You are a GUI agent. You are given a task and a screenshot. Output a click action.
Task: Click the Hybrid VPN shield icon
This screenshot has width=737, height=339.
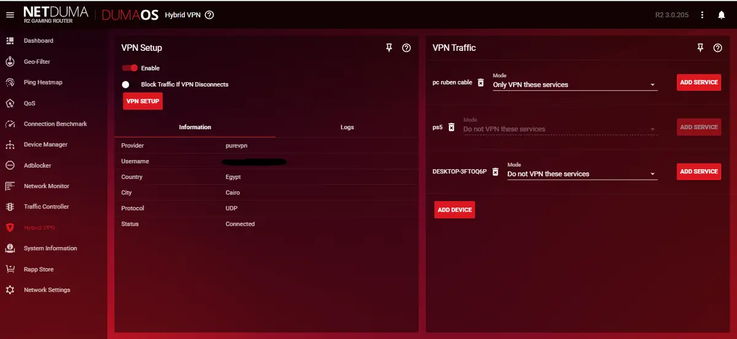10,227
